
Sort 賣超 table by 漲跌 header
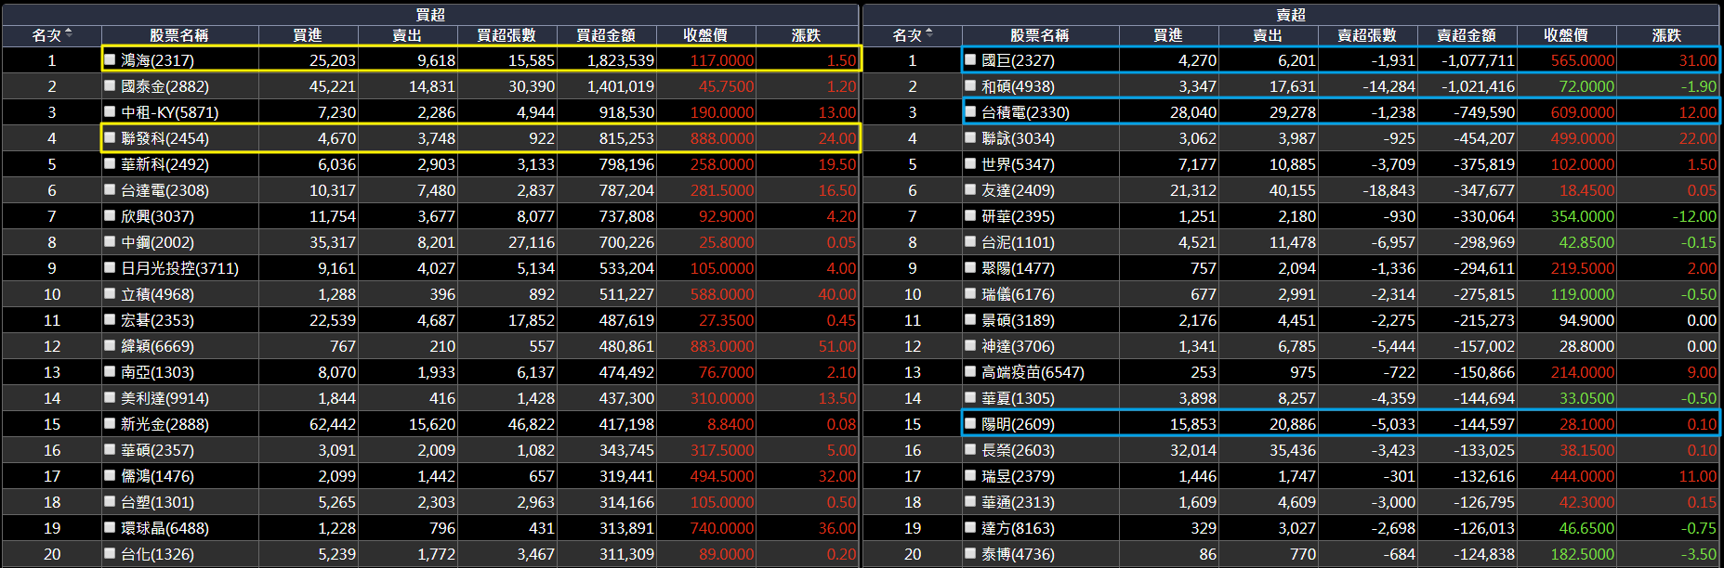[1667, 35]
